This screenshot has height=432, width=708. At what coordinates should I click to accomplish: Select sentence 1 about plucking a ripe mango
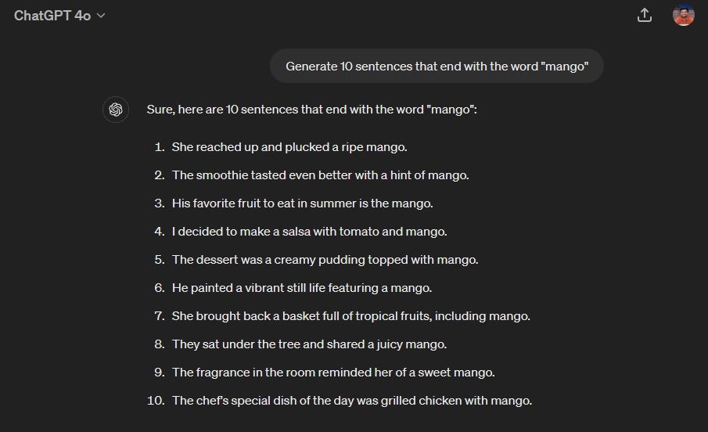point(289,147)
